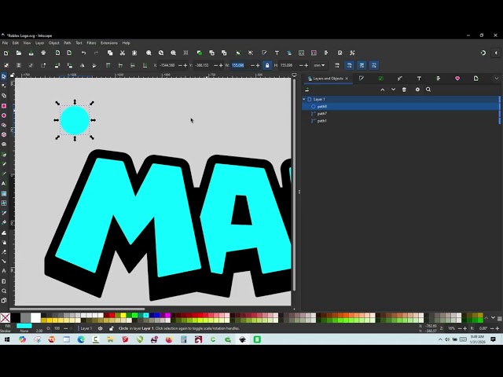
Task: Select the Node editing tool
Action: tap(4, 86)
